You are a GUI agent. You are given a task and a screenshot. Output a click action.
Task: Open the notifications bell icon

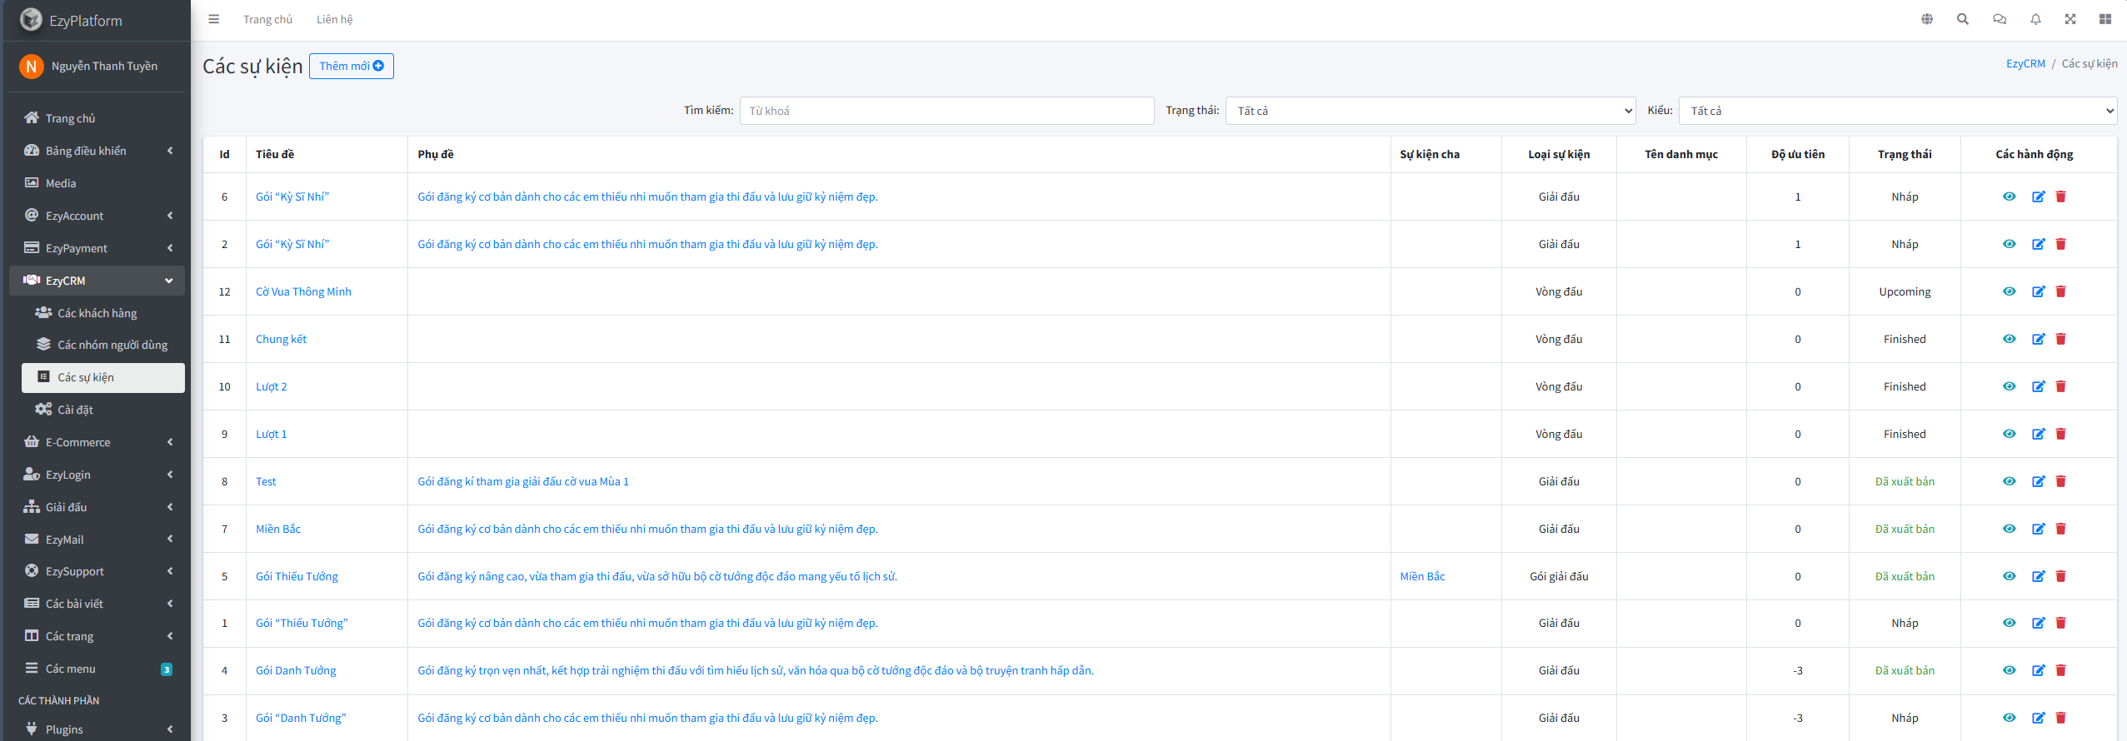(2035, 19)
